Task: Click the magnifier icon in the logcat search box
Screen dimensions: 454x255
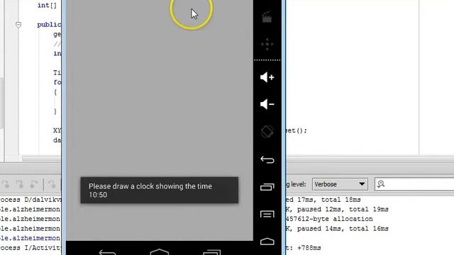Action: (x=381, y=184)
